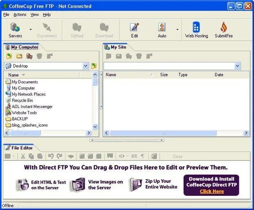Click the BR line break icon
Screen dimensions: 254x210
[x=134, y=156]
